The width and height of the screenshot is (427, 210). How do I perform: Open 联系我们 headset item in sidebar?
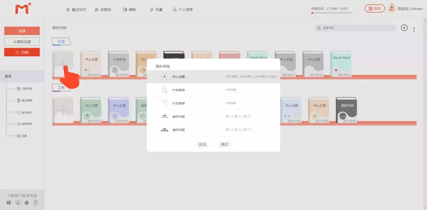tap(25, 112)
